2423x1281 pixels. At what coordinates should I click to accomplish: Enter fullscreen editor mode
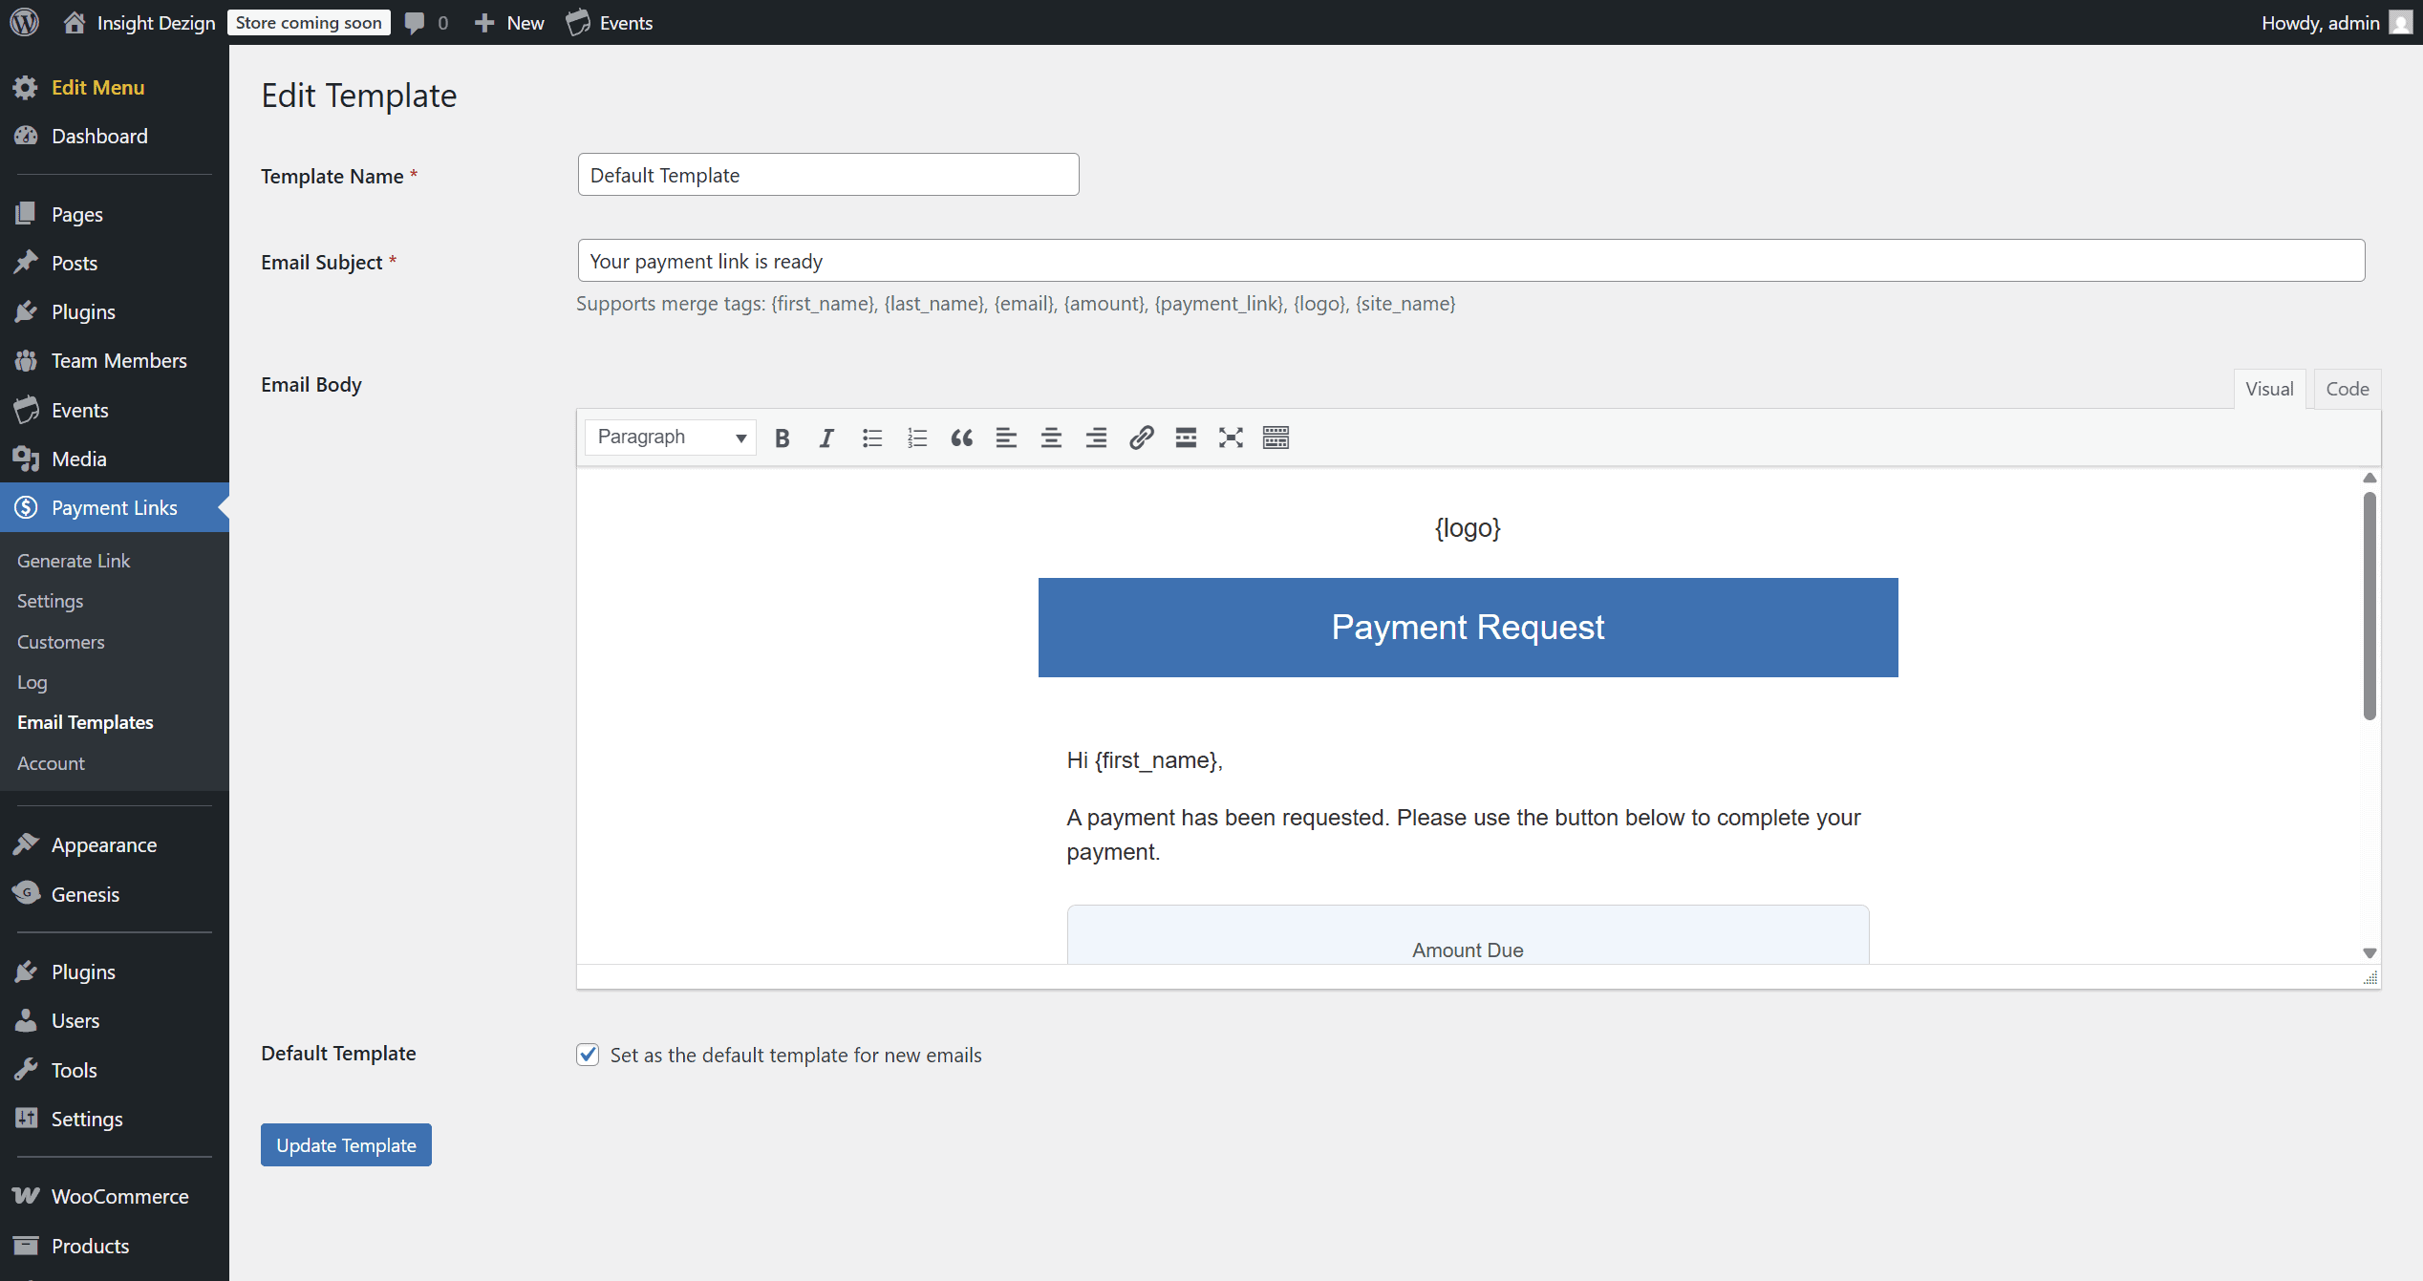coord(1231,438)
